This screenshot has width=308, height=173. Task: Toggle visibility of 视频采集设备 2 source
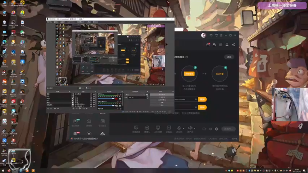click(x=91, y=104)
